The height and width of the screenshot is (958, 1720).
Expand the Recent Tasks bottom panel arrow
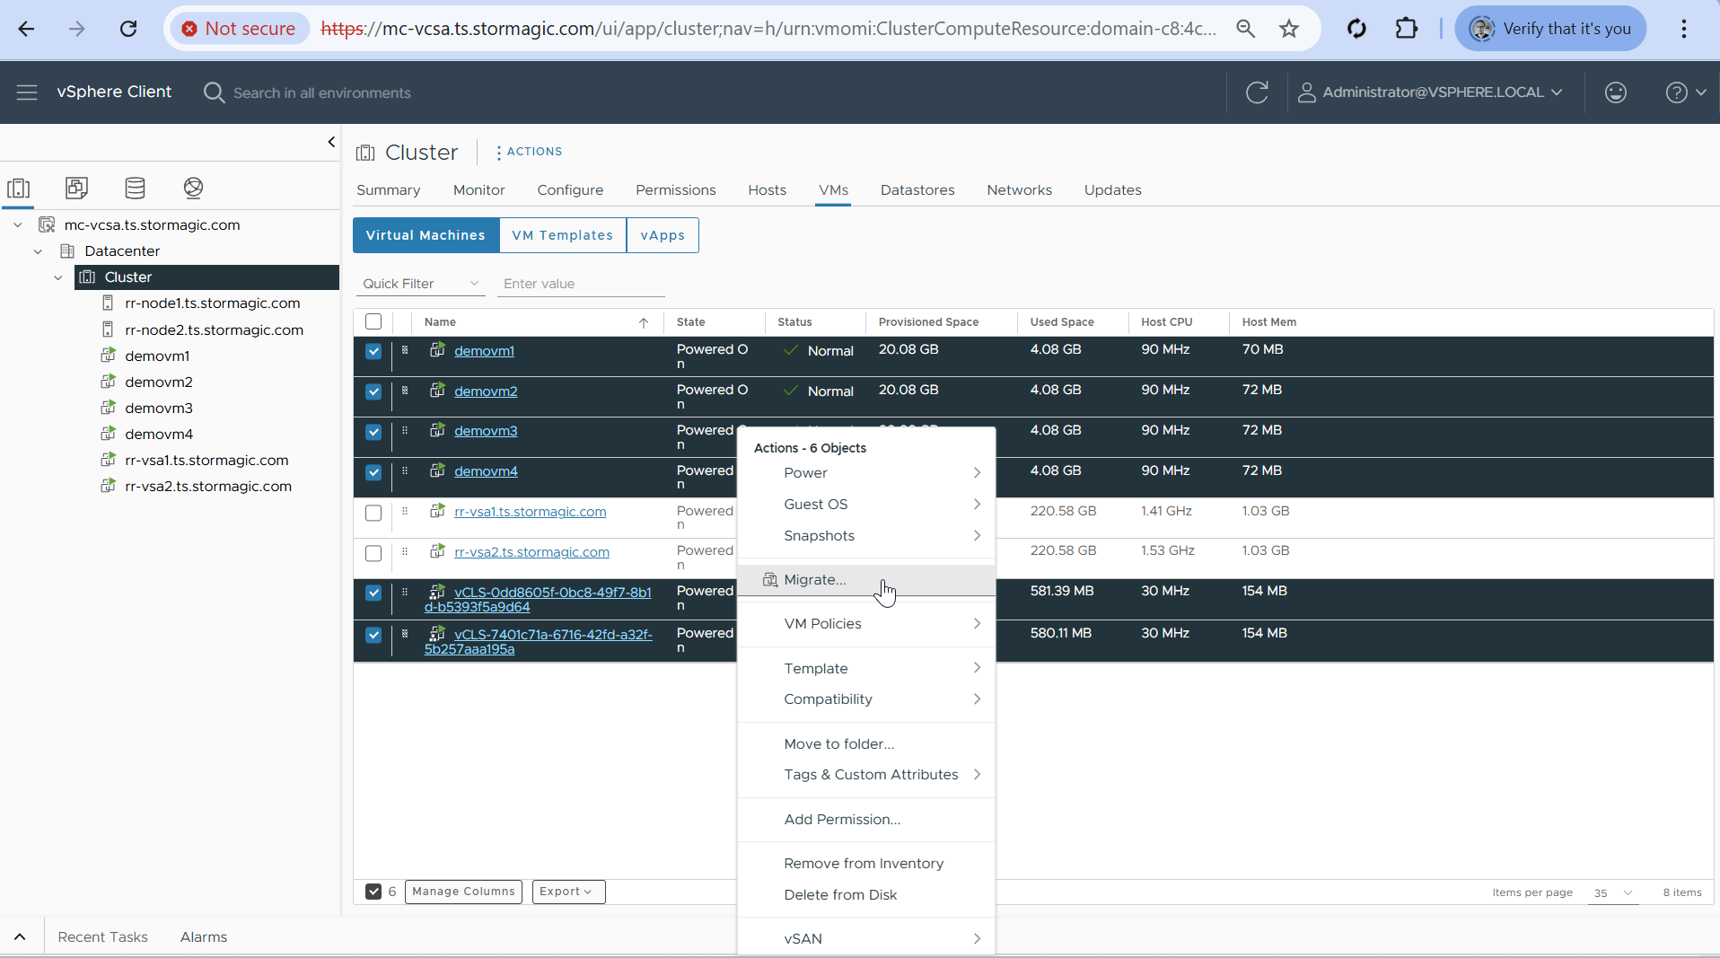(20, 936)
